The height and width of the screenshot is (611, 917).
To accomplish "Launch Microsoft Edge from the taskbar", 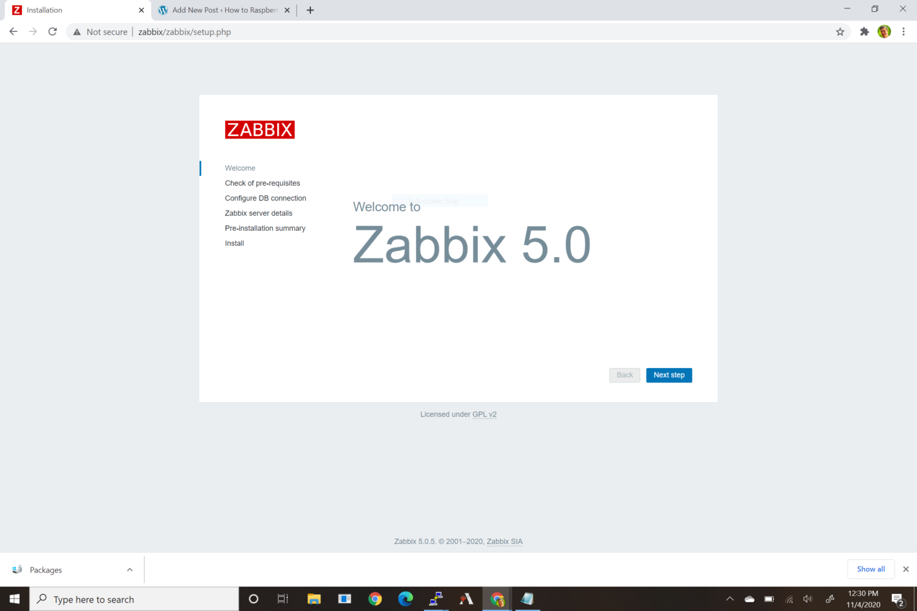I will click(x=405, y=599).
